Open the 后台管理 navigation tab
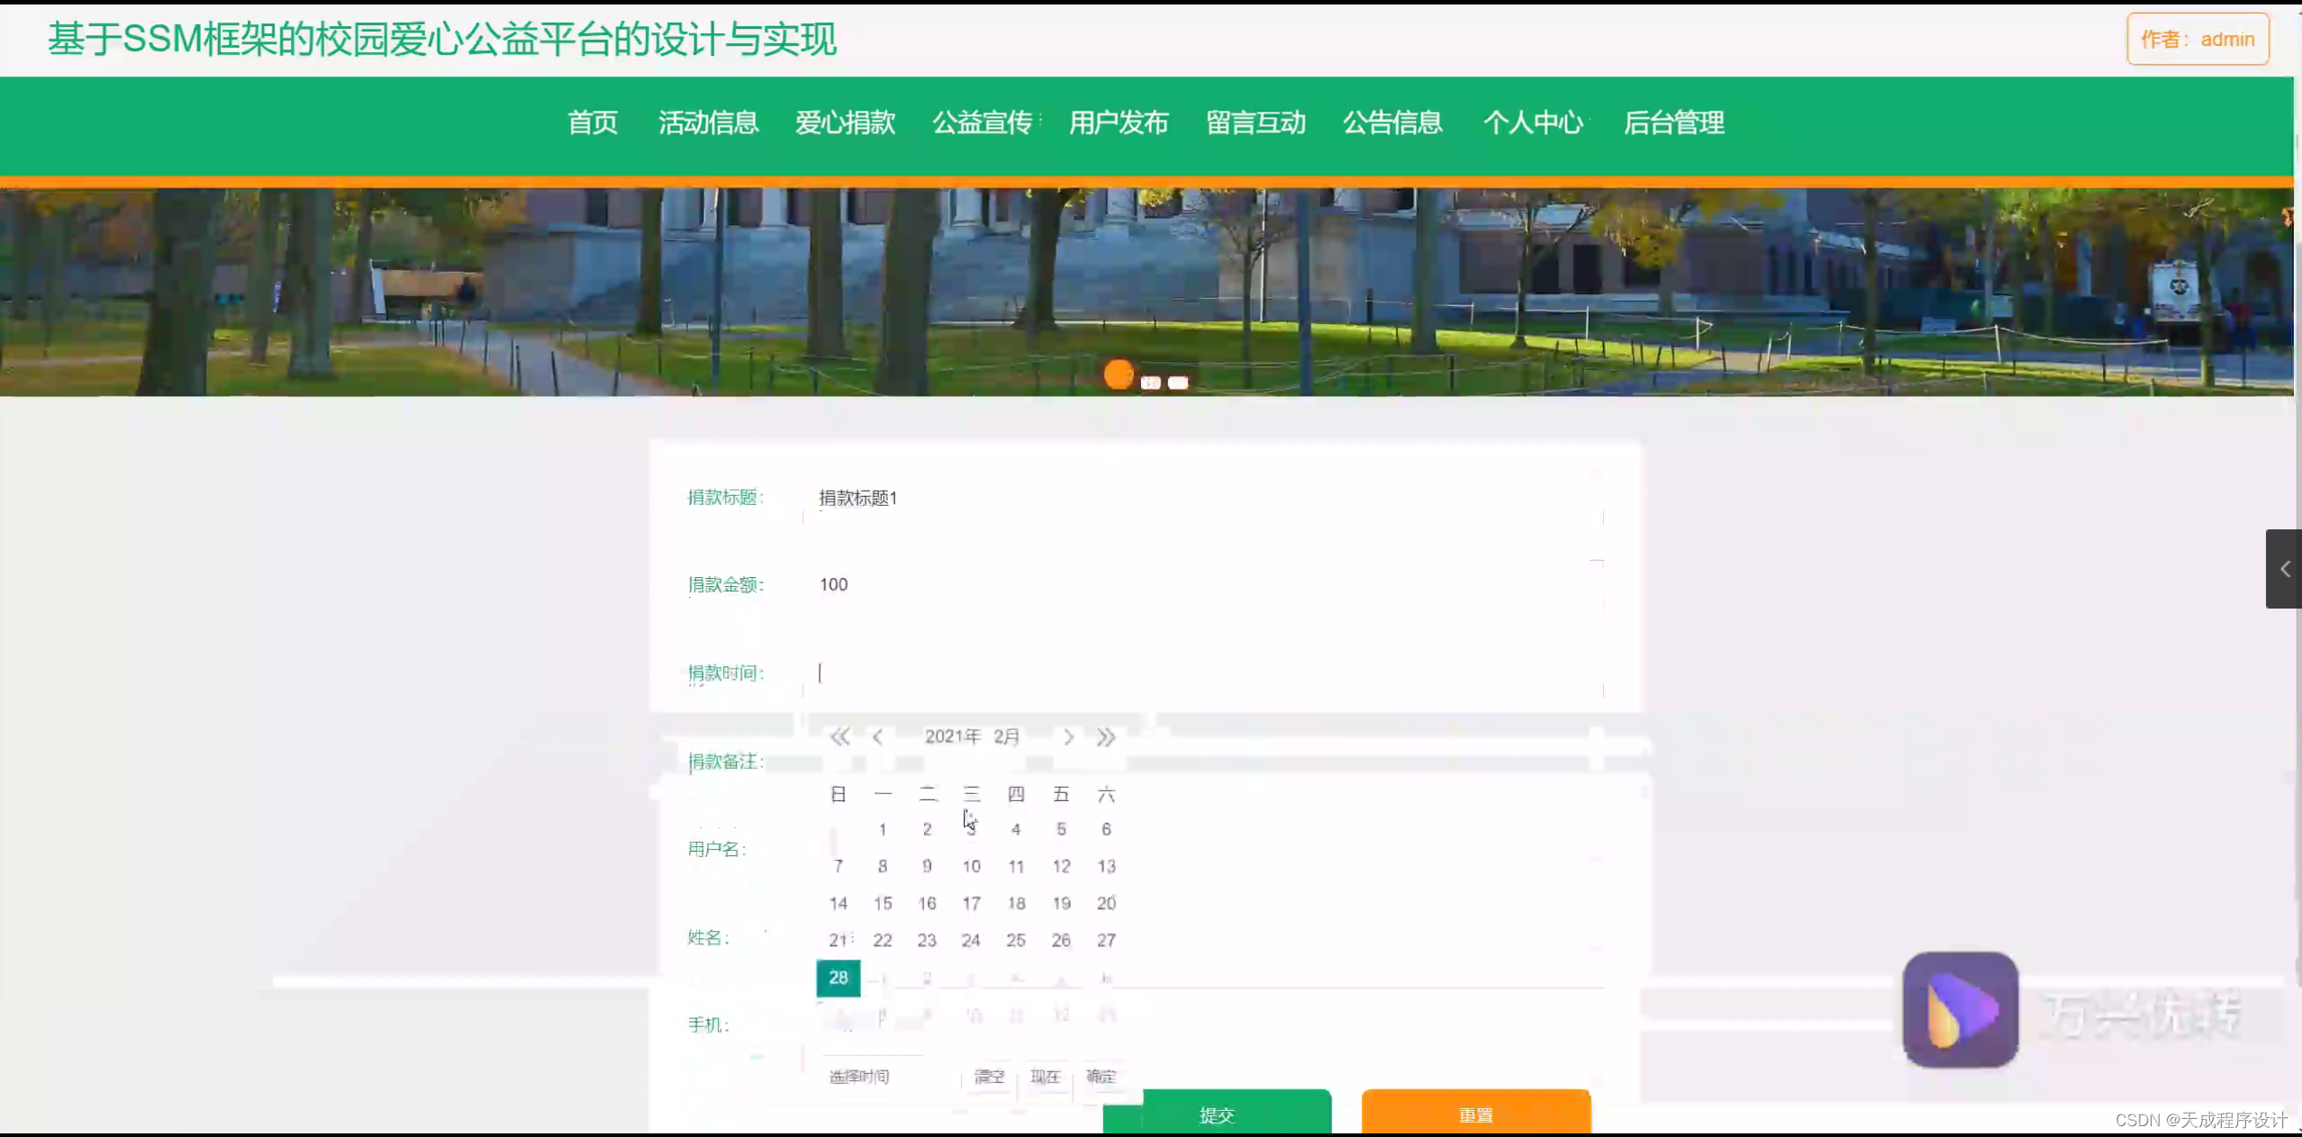 (1675, 123)
